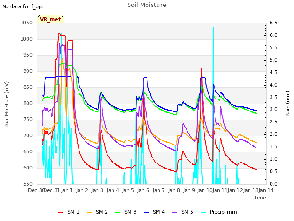
Task: Click the 2.5 rain axis tick label
Action: (273, 122)
